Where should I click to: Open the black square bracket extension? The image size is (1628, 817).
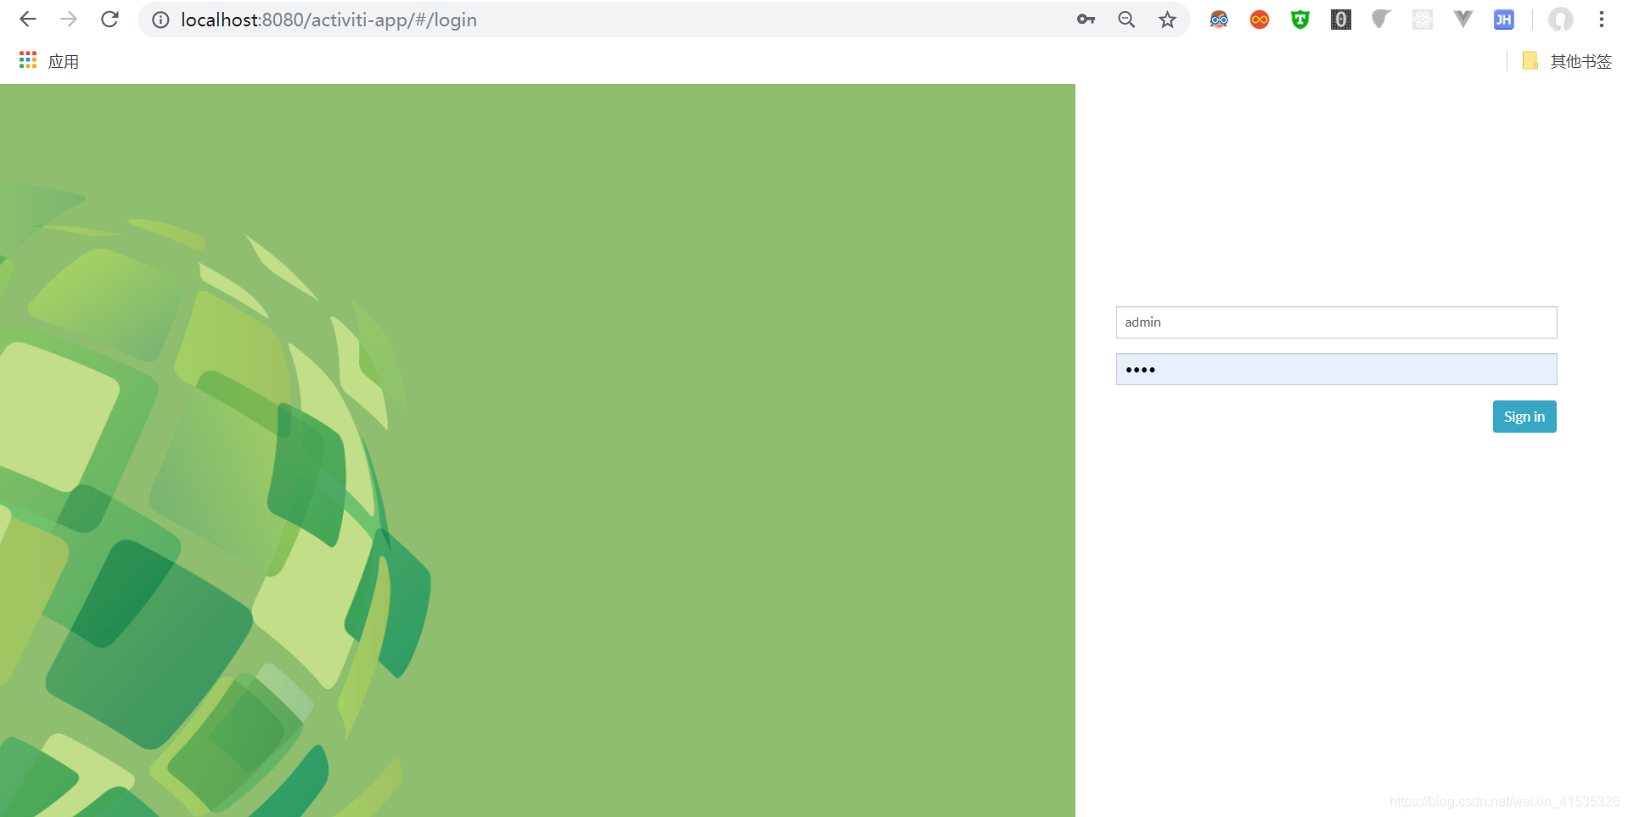pyautogui.click(x=1341, y=20)
